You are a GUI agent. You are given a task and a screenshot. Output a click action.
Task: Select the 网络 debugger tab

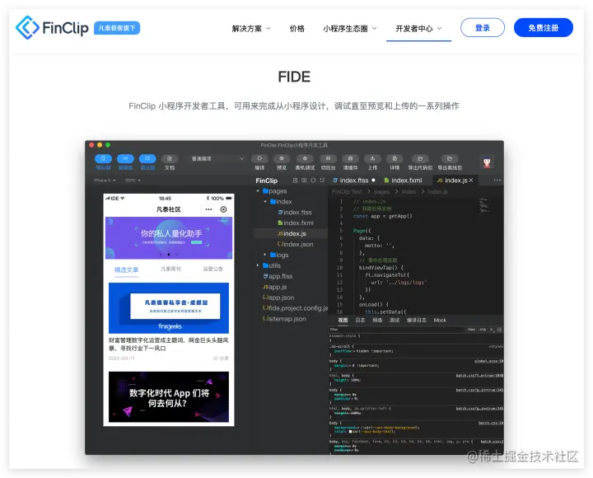coord(377,321)
